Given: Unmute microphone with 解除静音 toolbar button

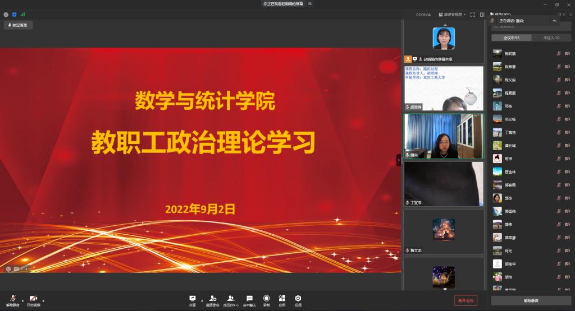Looking at the screenshot, I should (12, 300).
